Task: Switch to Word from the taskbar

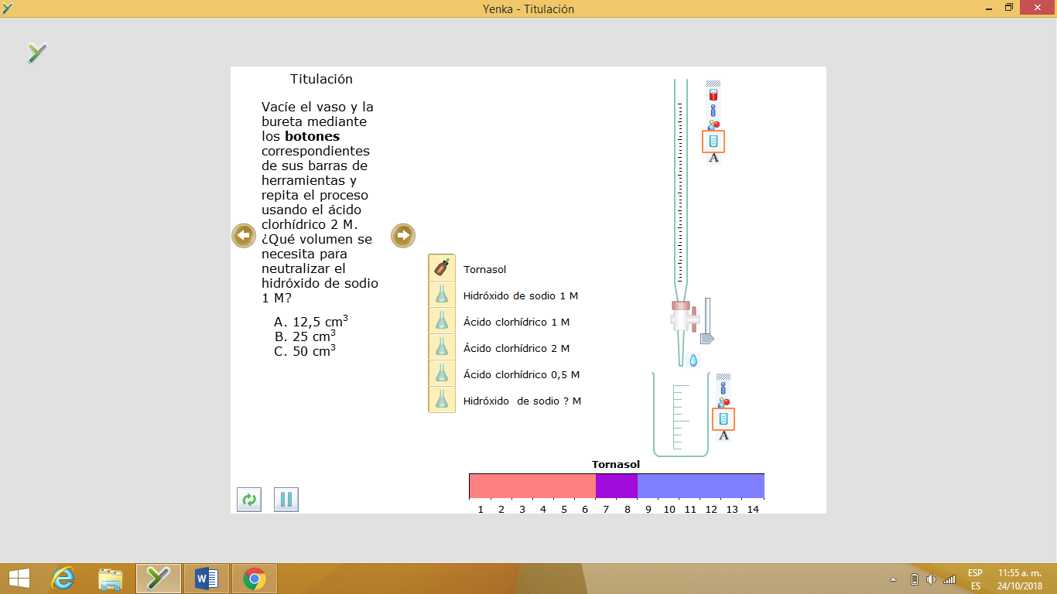Action: (207, 578)
